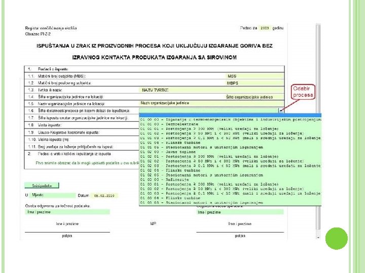The height and width of the screenshot is (273, 365).
Task: Pick '01 02 03 - Postrojenja ≥ 0,1 MWt' entry
Action: [x=231, y=166]
